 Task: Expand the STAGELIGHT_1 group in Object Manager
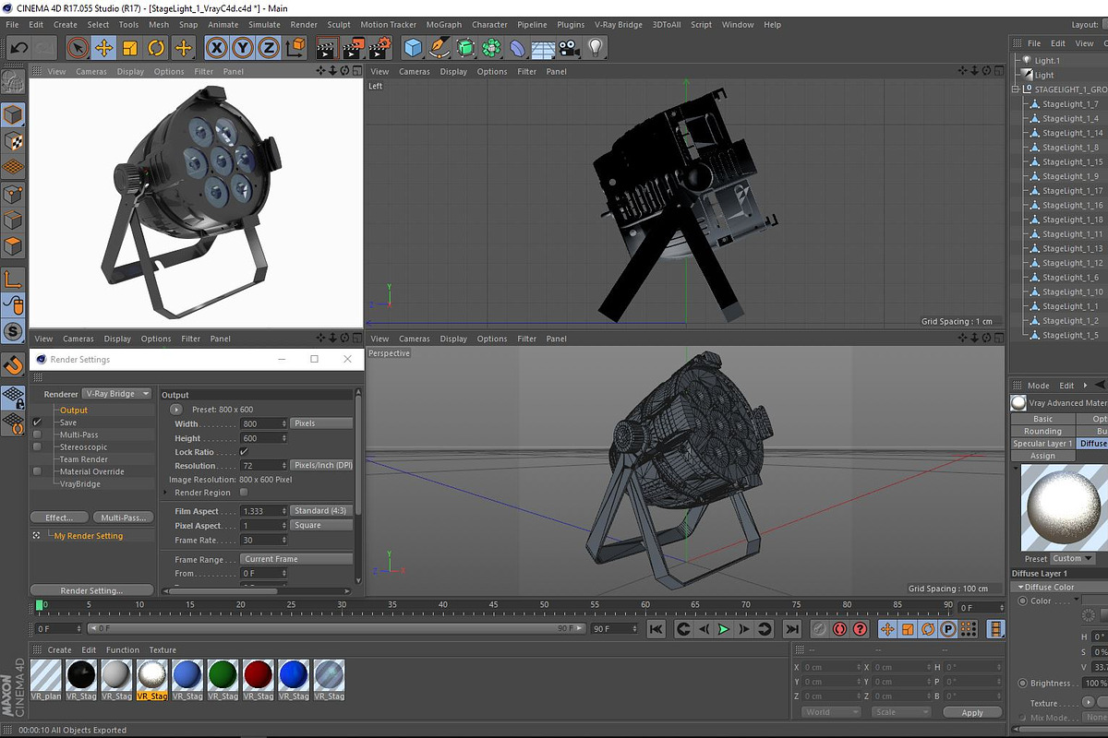1017,89
